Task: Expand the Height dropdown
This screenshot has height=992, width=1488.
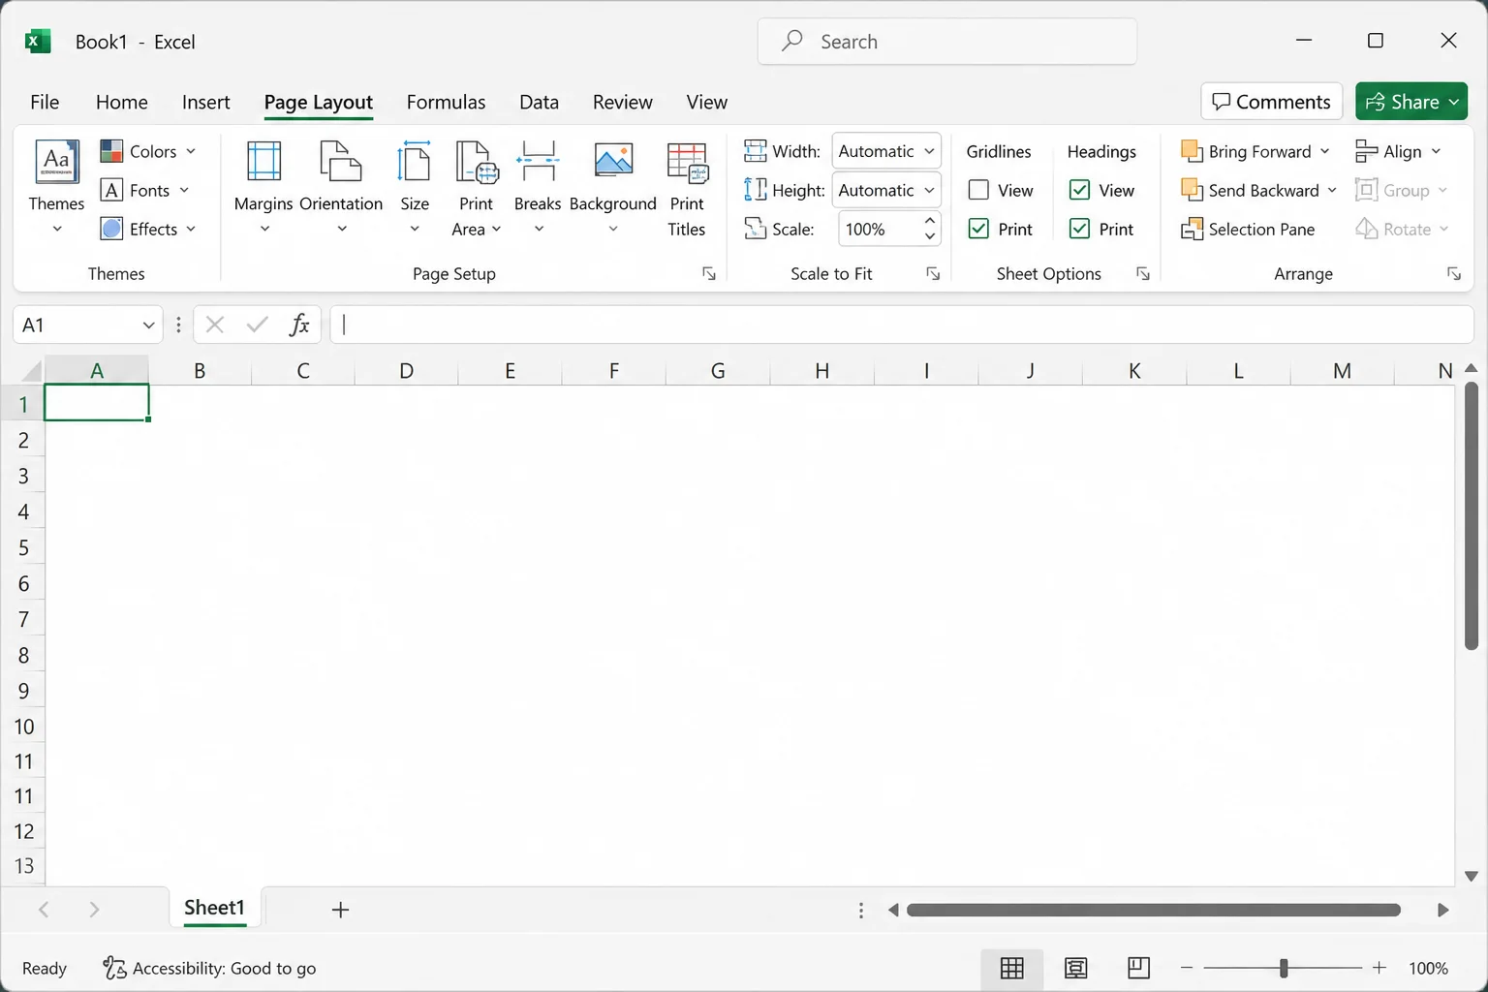Action: (x=929, y=190)
